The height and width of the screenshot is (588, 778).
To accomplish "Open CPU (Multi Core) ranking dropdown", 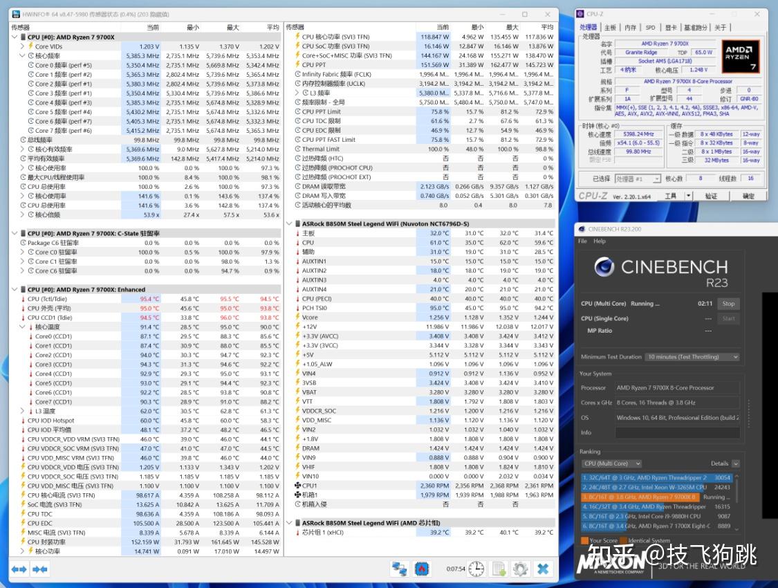I will (x=611, y=463).
